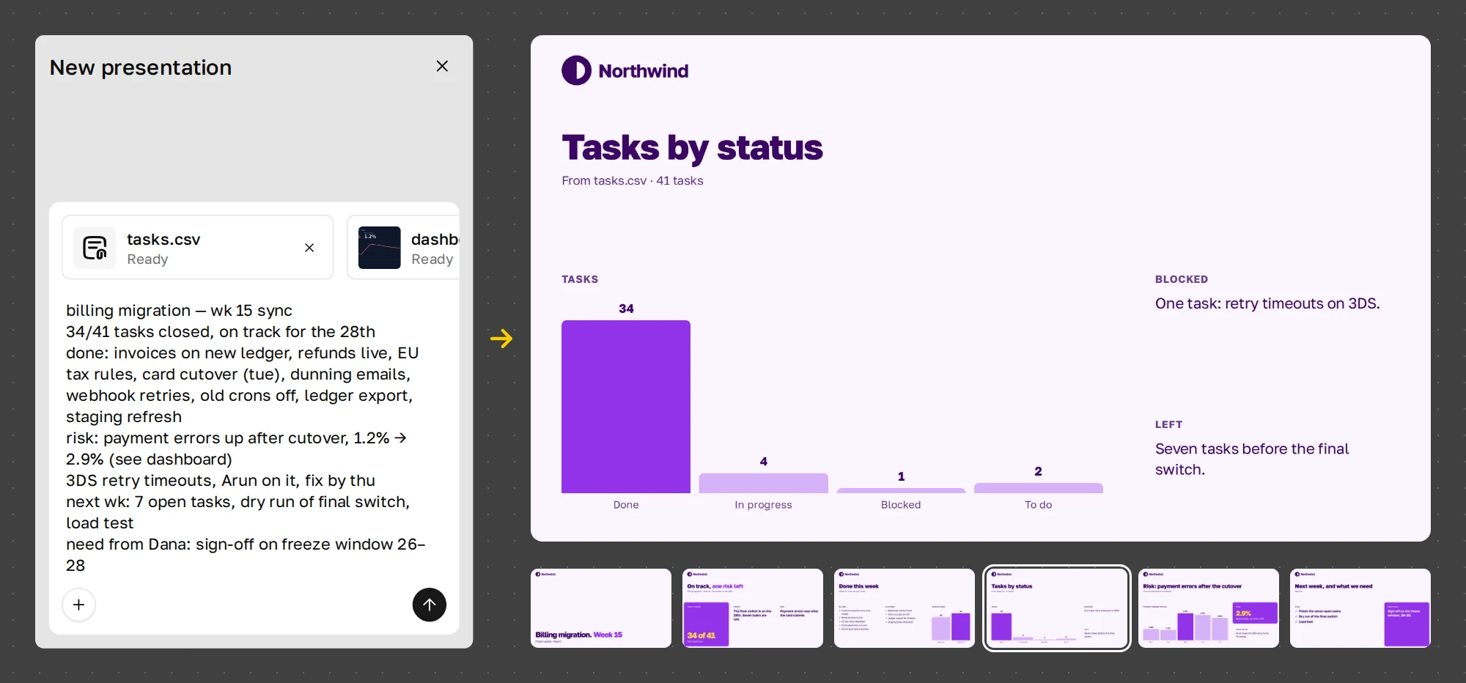1466x683 pixels.
Task: Click 'One task: retry timeouts on 3DS.' text
Action: coord(1267,303)
